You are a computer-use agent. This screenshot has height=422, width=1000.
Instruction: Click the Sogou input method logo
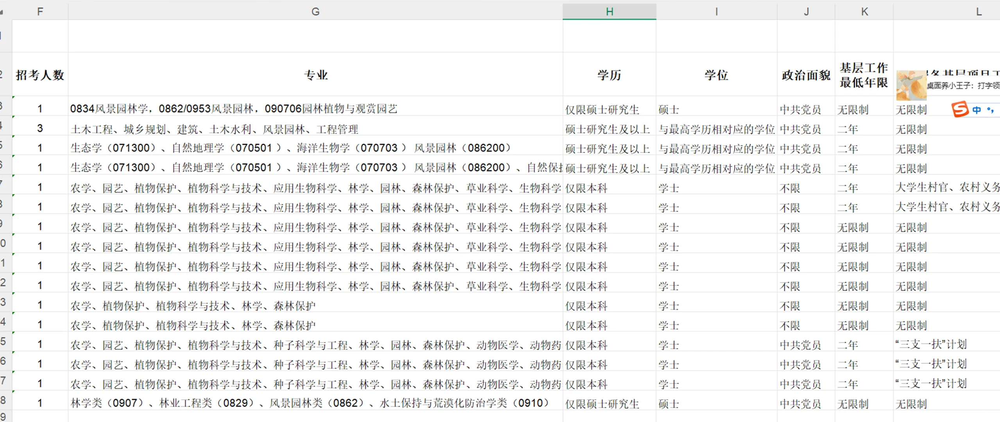click(x=960, y=109)
